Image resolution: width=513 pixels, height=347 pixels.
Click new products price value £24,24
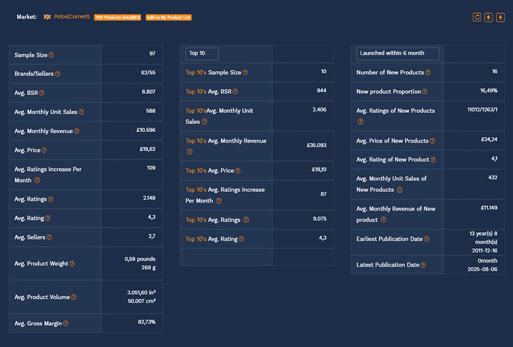tap(489, 139)
